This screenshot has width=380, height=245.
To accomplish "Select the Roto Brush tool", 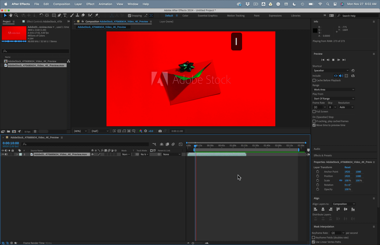I will 90,15.
